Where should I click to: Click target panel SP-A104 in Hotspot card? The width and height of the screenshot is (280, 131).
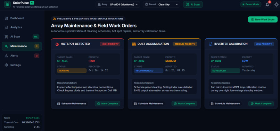[x=62, y=61]
